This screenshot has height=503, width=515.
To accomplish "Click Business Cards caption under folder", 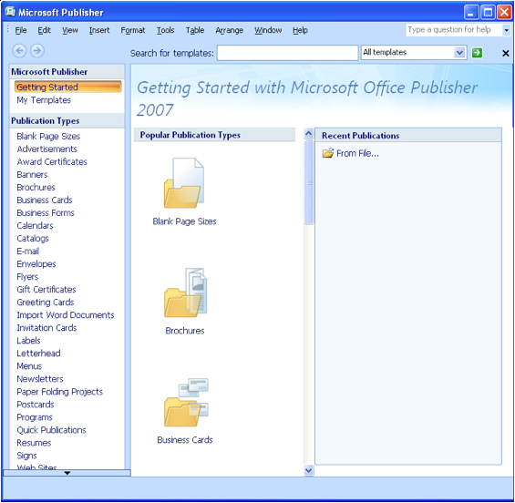I will (185, 440).
